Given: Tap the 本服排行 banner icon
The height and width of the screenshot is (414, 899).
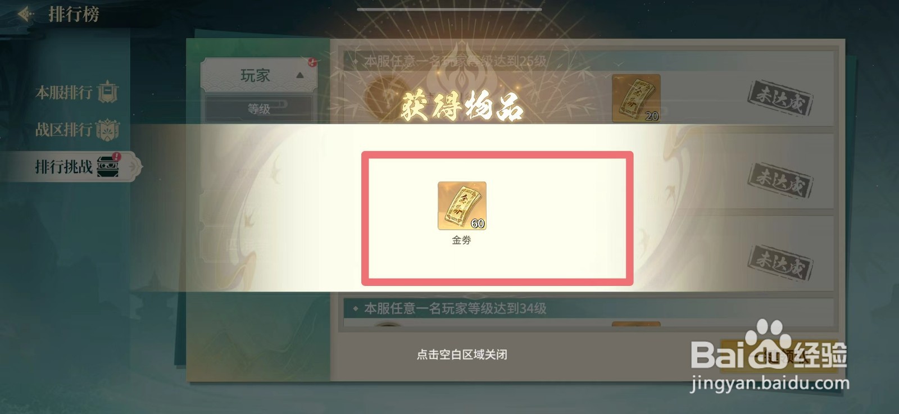Looking at the screenshot, I should [x=108, y=92].
